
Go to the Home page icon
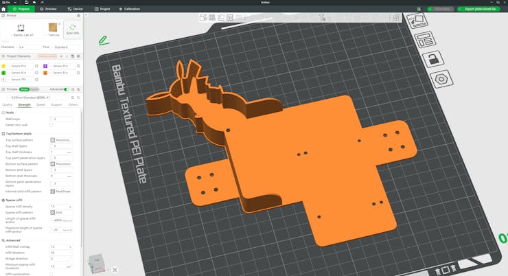click(x=3, y=9)
